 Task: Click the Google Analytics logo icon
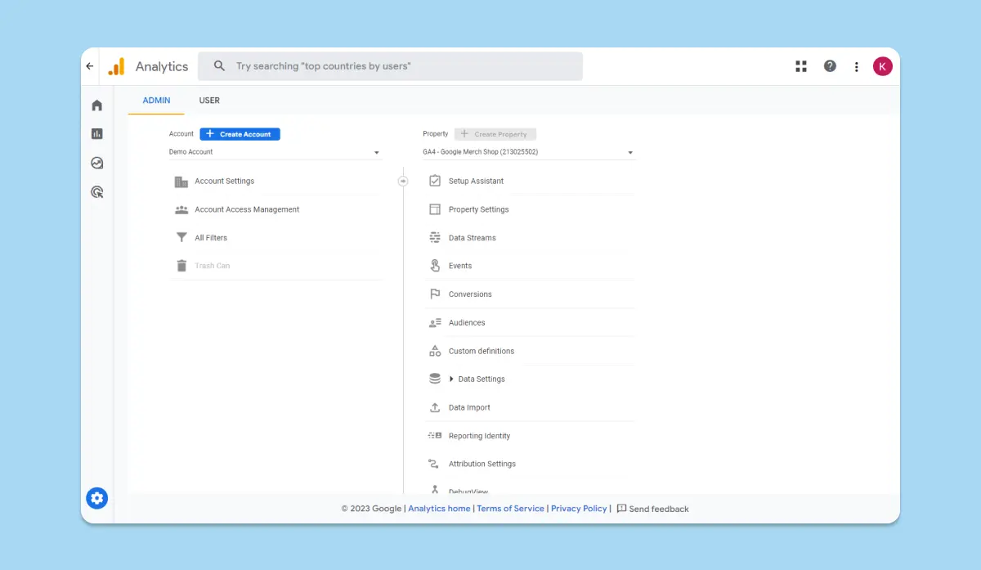coord(116,66)
